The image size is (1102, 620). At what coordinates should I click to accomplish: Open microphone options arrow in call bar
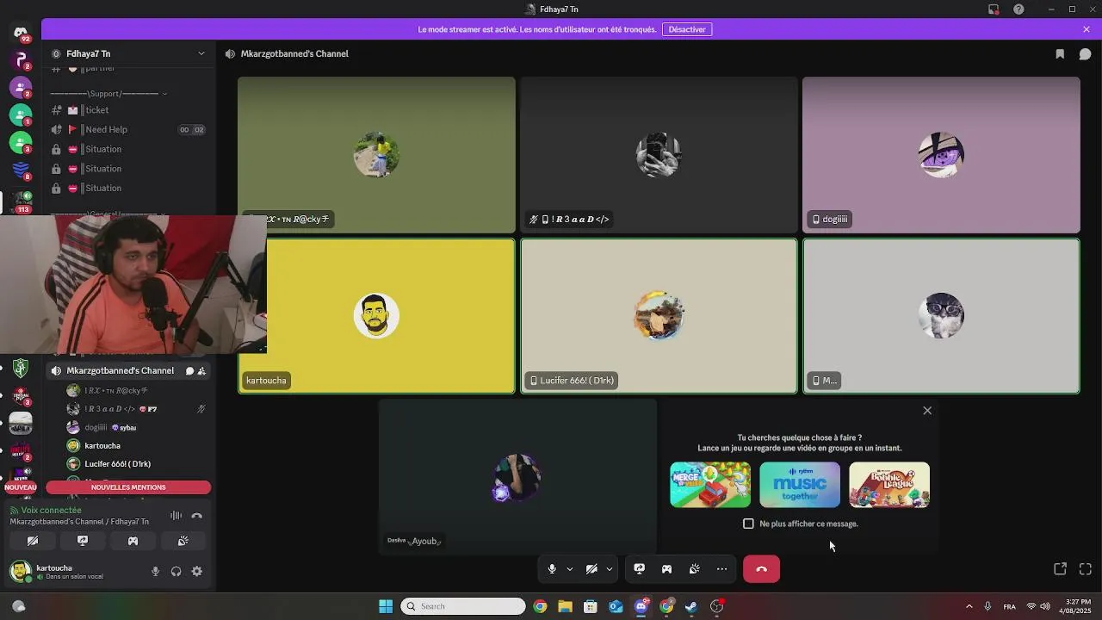[569, 569]
